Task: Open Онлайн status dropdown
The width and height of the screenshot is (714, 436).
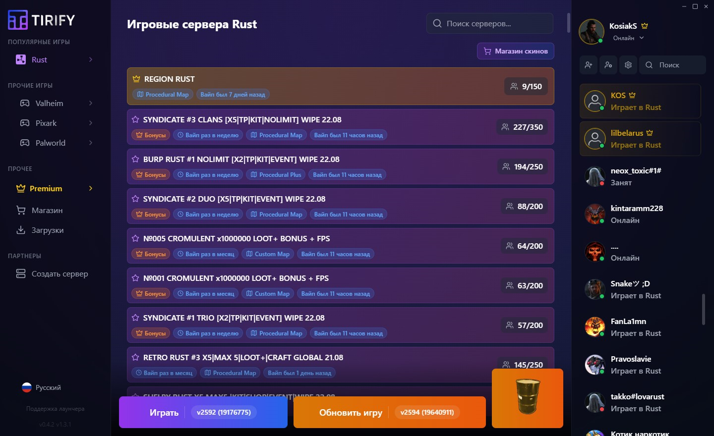Action: (628, 38)
